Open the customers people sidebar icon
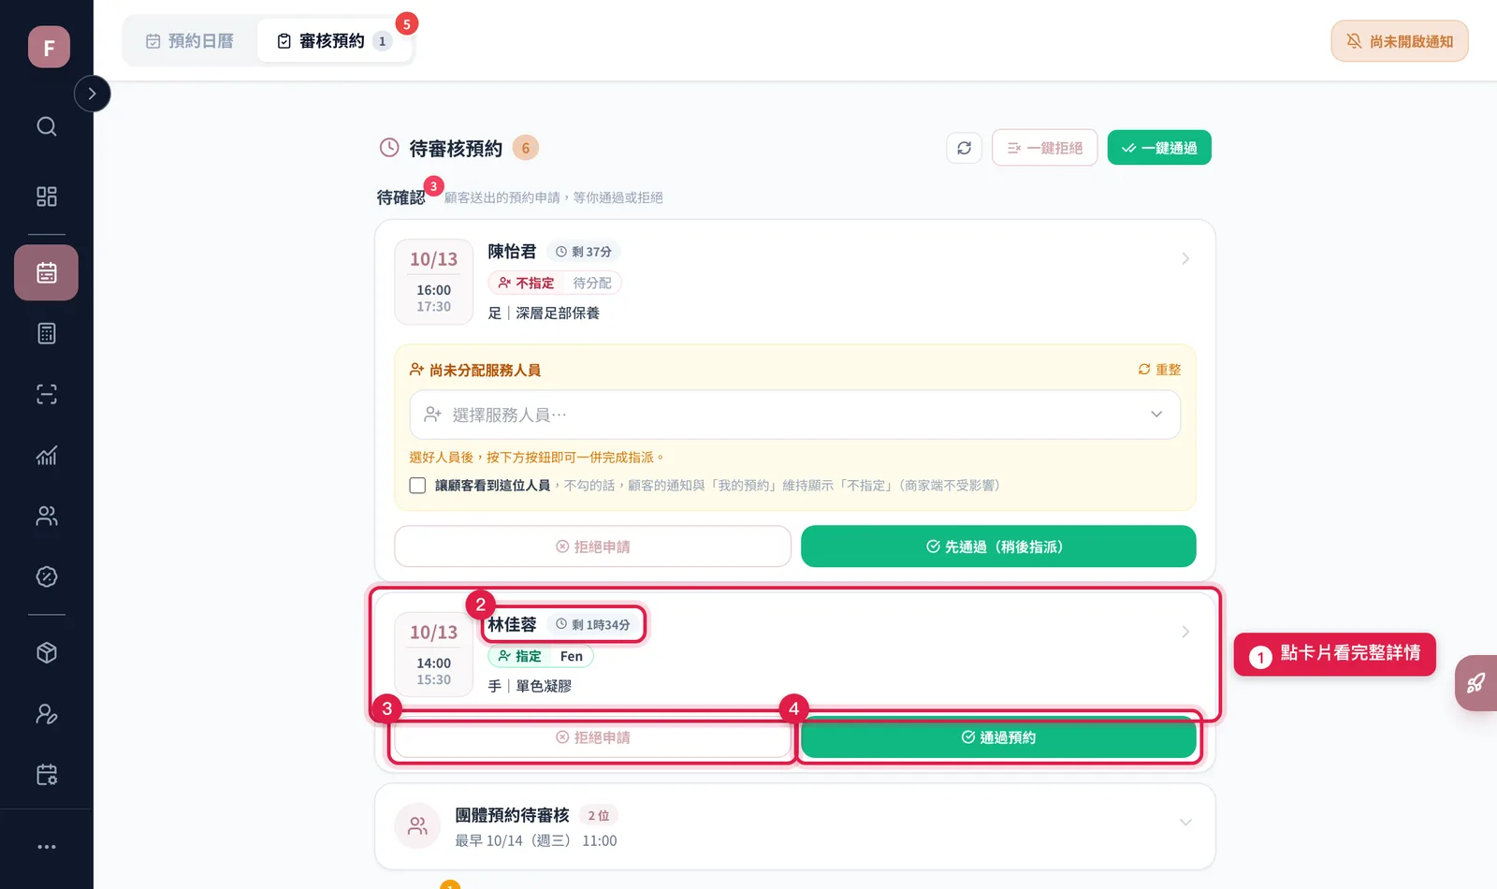Viewport: 1497px width, 889px height. (x=47, y=516)
